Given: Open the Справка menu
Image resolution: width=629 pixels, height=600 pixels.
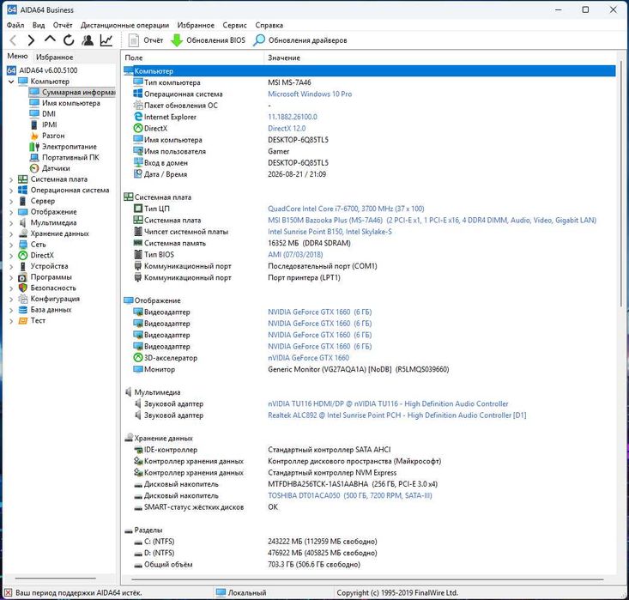Looking at the screenshot, I should [x=269, y=25].
